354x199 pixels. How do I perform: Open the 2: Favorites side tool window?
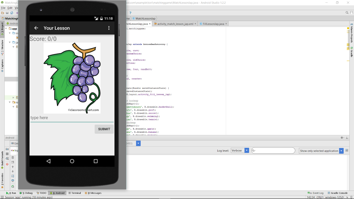click(x=2, y=180)
